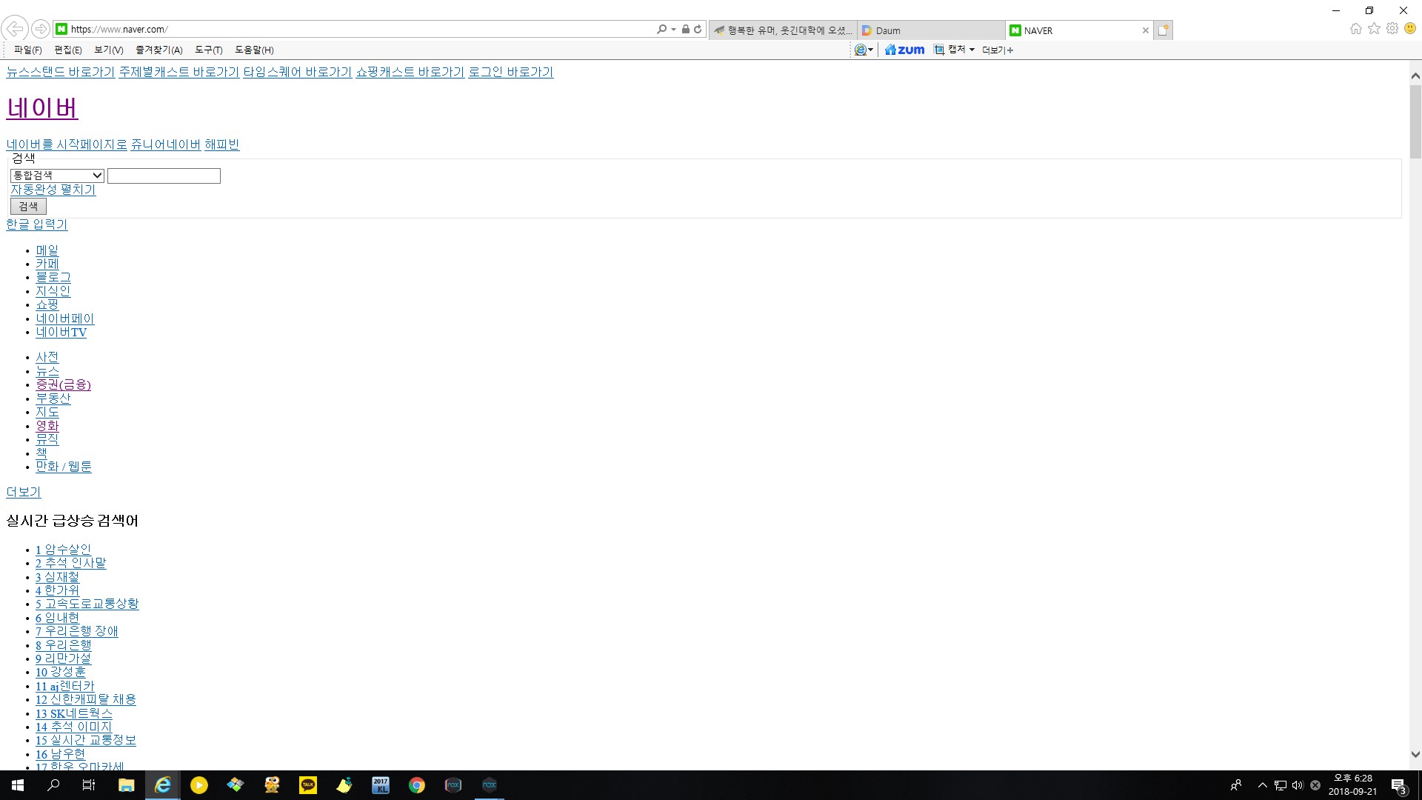Open the 증권(금융) link
This screenshot has height=800, width=1422.
[x=64, y=384]
